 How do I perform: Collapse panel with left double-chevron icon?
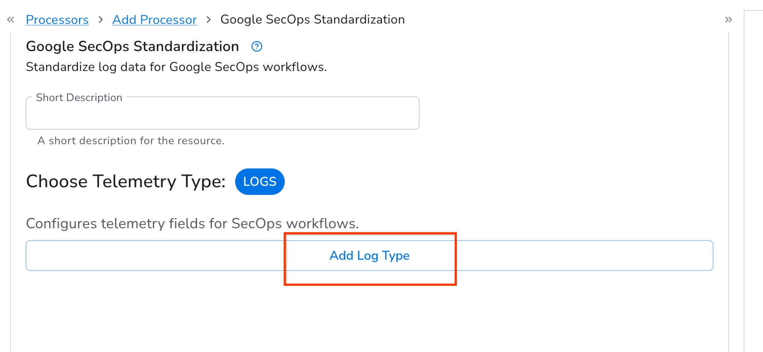[x=10, y=20]
